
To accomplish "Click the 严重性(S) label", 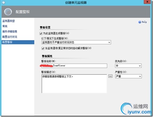I will point(121,72).
